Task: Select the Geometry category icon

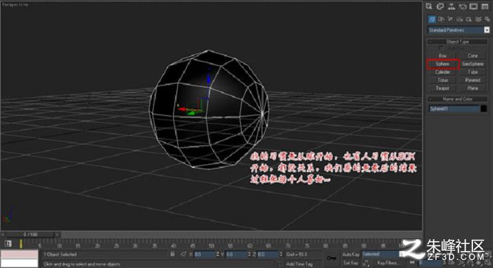Action: click(432, 19)
